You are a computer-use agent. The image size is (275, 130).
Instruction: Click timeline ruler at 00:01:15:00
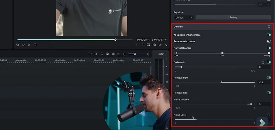pos(138,60)
